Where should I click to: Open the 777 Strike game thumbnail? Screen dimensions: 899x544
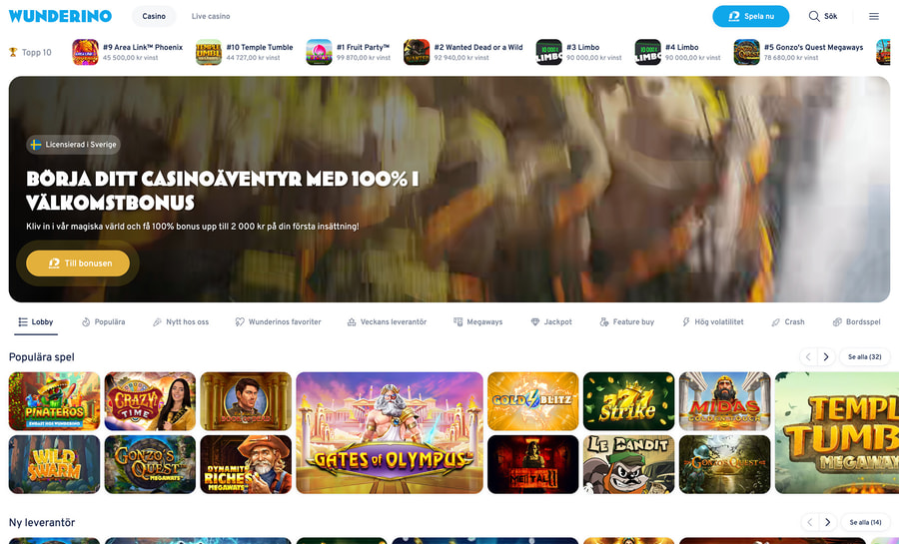[628, 401]
